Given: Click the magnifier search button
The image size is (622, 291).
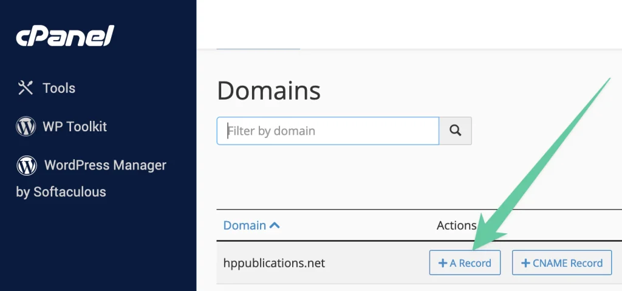Looking at the screenshot, I should click(x=456, y=131).
